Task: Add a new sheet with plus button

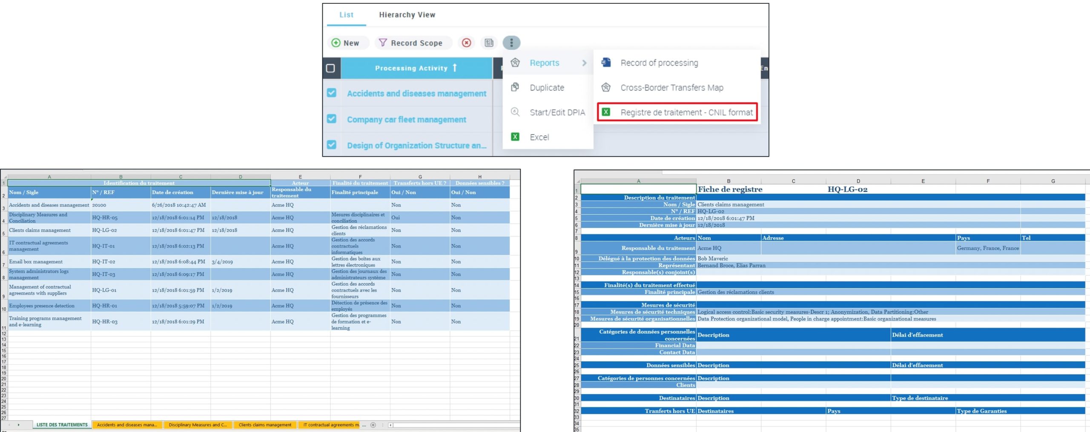Action: [373, 425]
